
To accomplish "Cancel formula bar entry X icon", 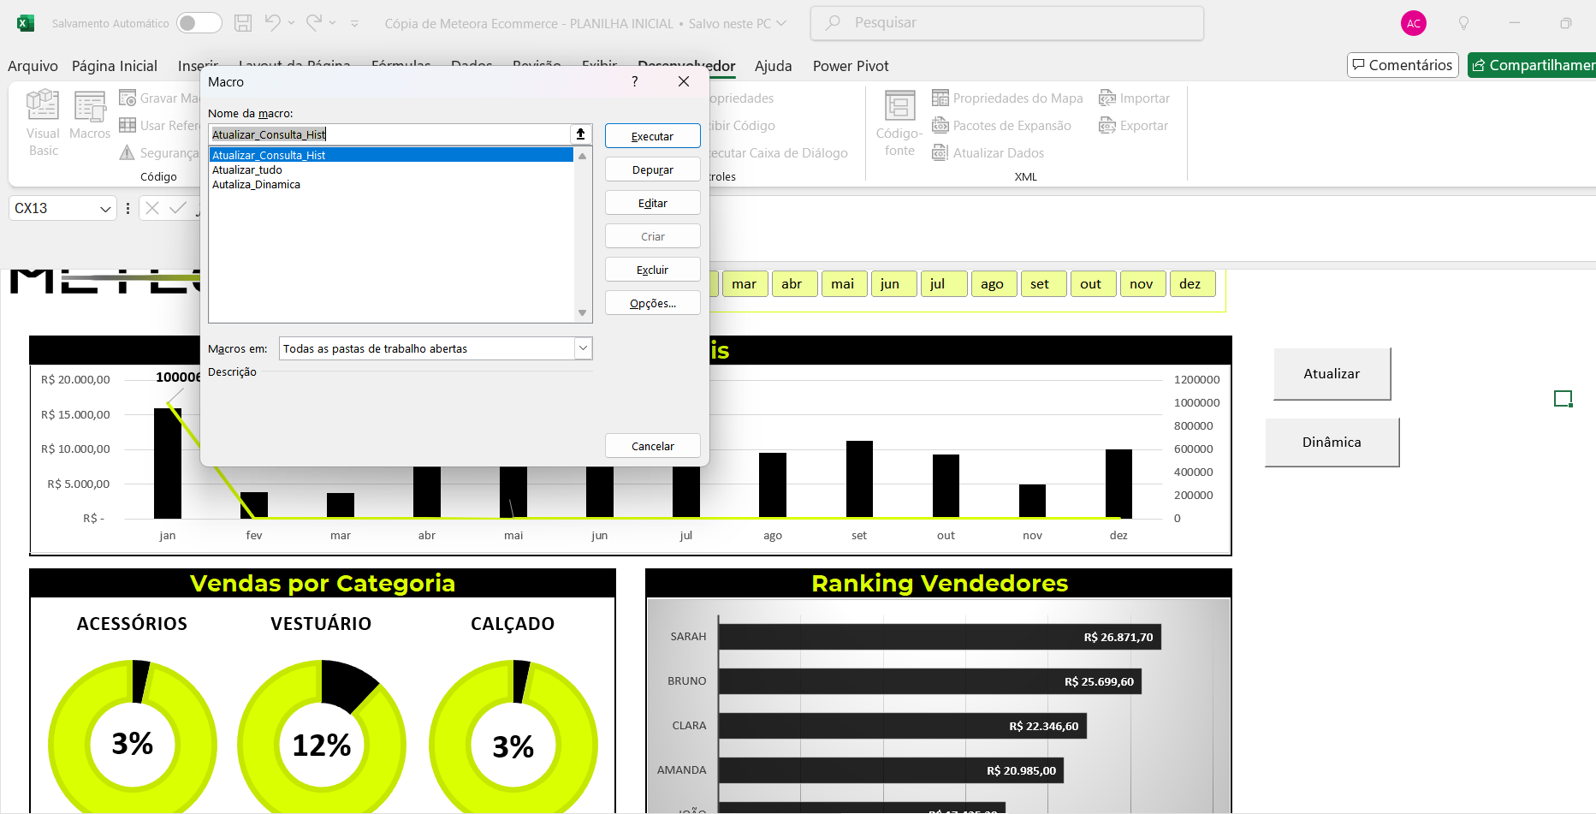I will tap(152, 208).
